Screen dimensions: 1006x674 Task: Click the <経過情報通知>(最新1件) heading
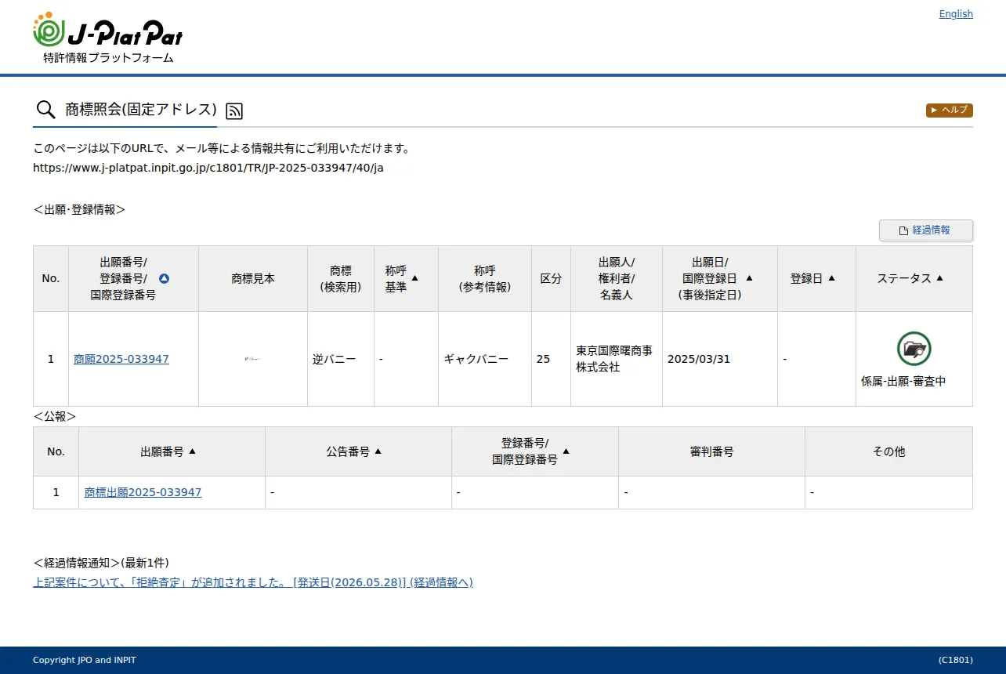(101, 563)
